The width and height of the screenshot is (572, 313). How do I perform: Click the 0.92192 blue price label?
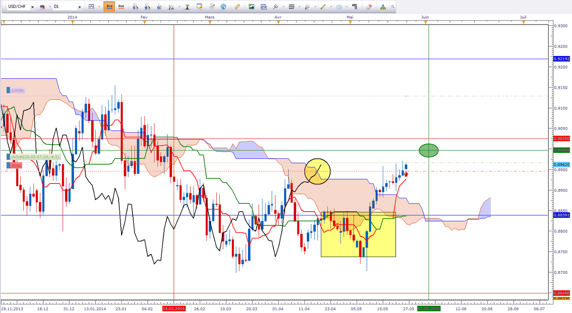561,59
